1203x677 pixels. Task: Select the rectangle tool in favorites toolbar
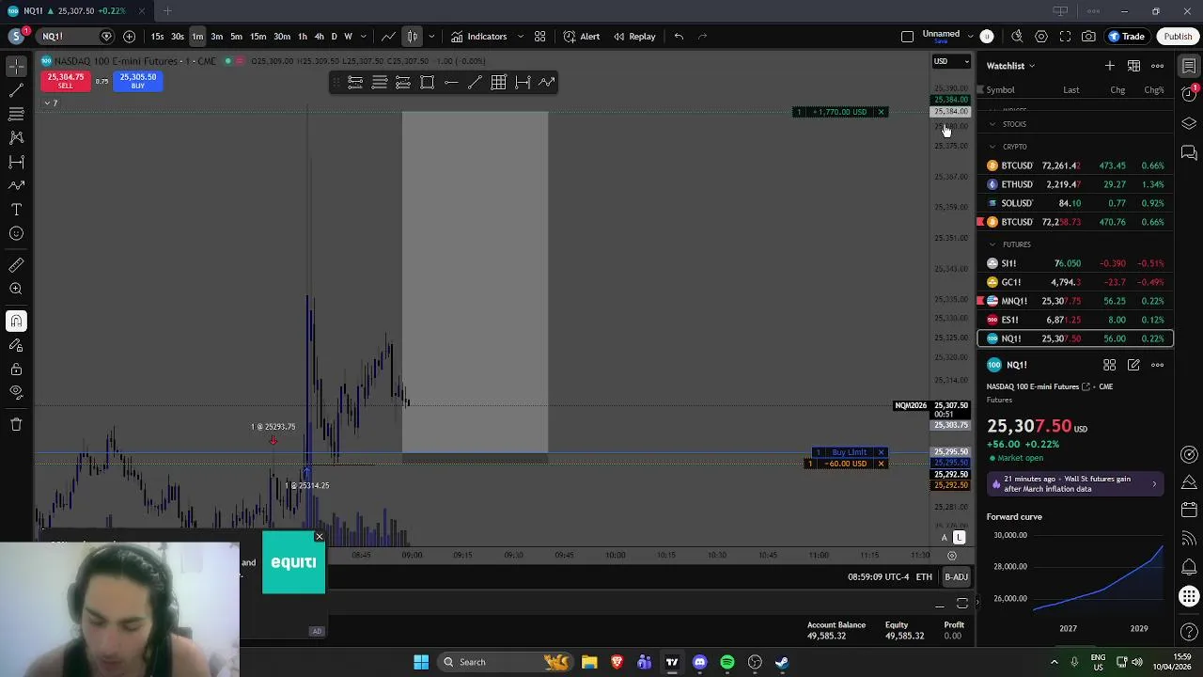(427, 83)
